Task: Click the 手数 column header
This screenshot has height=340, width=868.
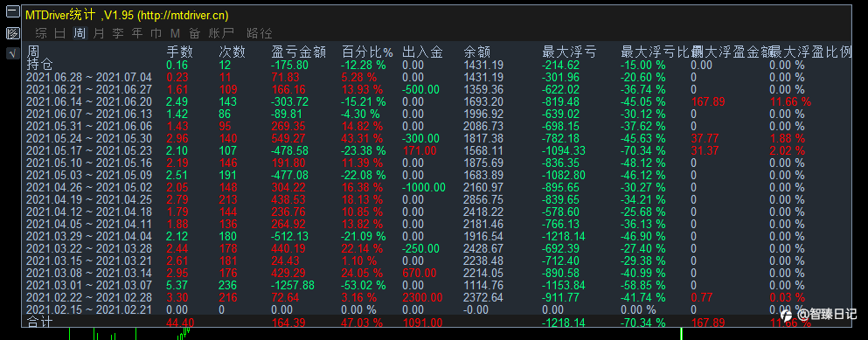Action: point(180,52)
